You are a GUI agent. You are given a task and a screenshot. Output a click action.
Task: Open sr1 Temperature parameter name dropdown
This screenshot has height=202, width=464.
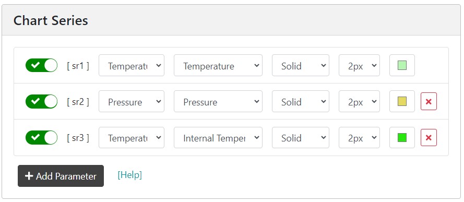(218, 65)
